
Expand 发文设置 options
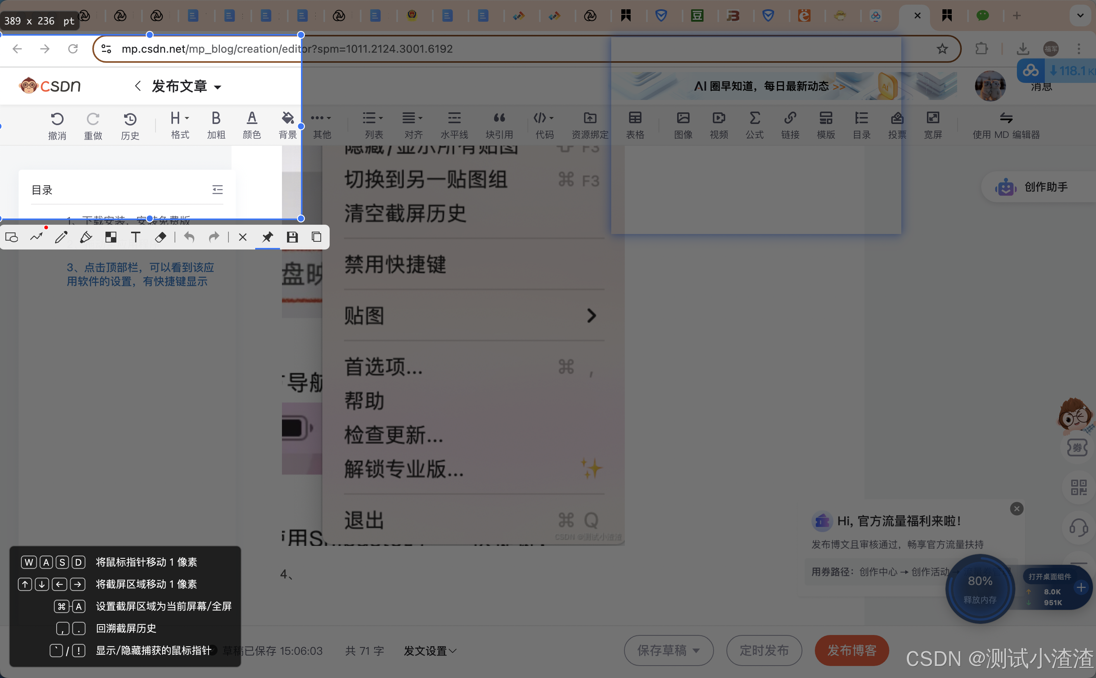coord(429,650)
